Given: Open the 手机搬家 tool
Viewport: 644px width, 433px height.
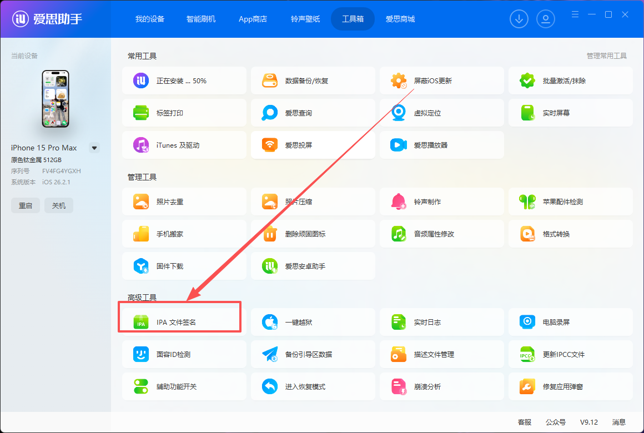Looking at the screenshot, I should [x=184, y=234].
